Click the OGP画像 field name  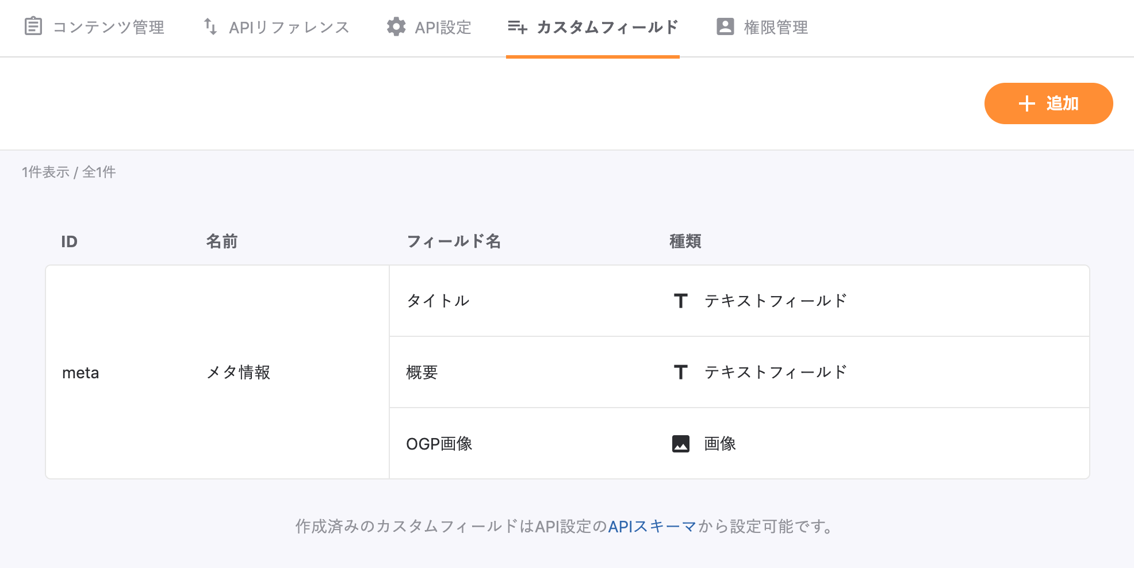tap(439, 444)
